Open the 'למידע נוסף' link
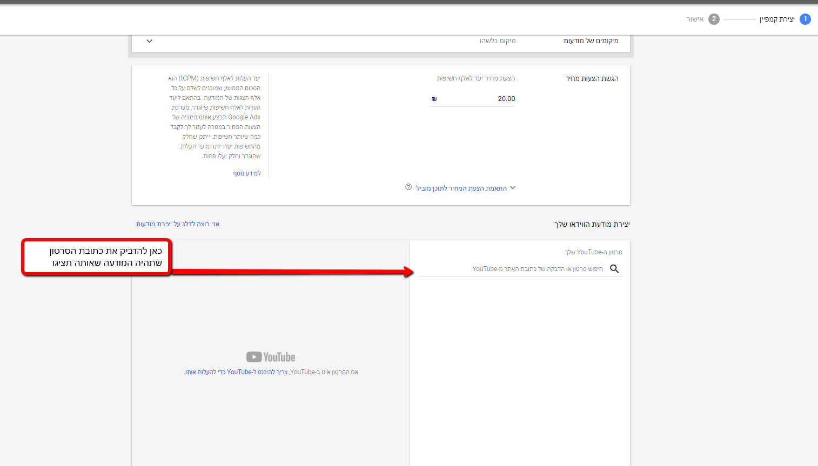Screen dimensions: 818x466 247,173
